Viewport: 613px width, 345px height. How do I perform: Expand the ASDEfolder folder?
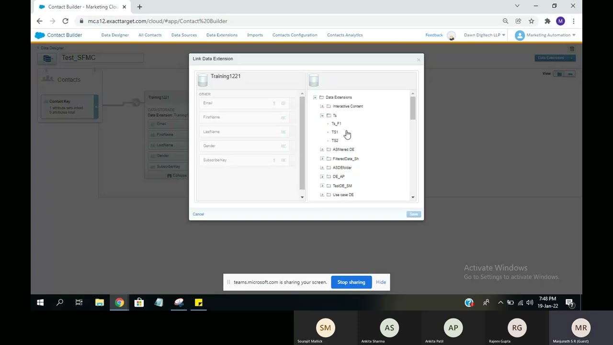tap(322, 168)
